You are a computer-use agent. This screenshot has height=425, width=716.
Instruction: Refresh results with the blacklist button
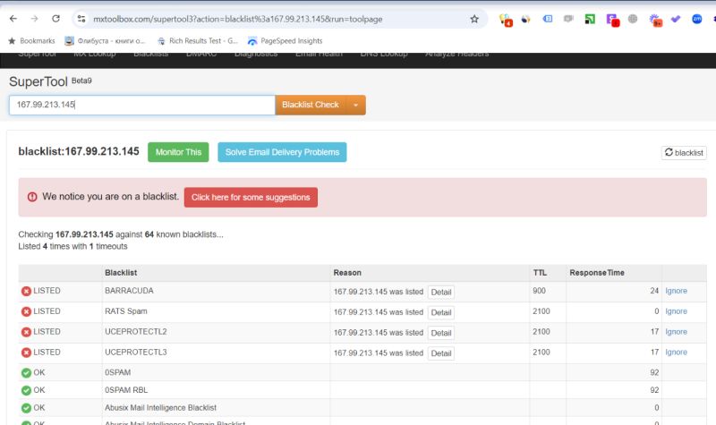[x=684, y=152]
